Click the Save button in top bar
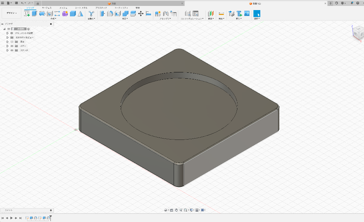Screen dimensions: 364x222 pyautogui.click(x=16, y=3)
